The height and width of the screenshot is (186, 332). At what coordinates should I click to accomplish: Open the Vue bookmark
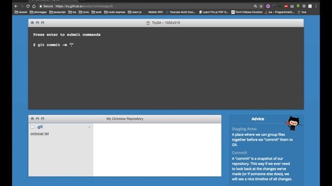[302, 12]
